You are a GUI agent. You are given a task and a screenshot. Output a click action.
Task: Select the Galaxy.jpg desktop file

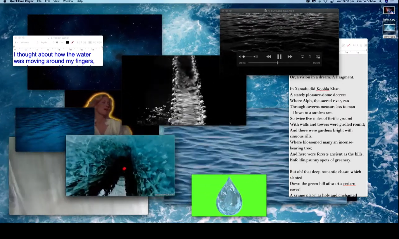click(389, 13)
